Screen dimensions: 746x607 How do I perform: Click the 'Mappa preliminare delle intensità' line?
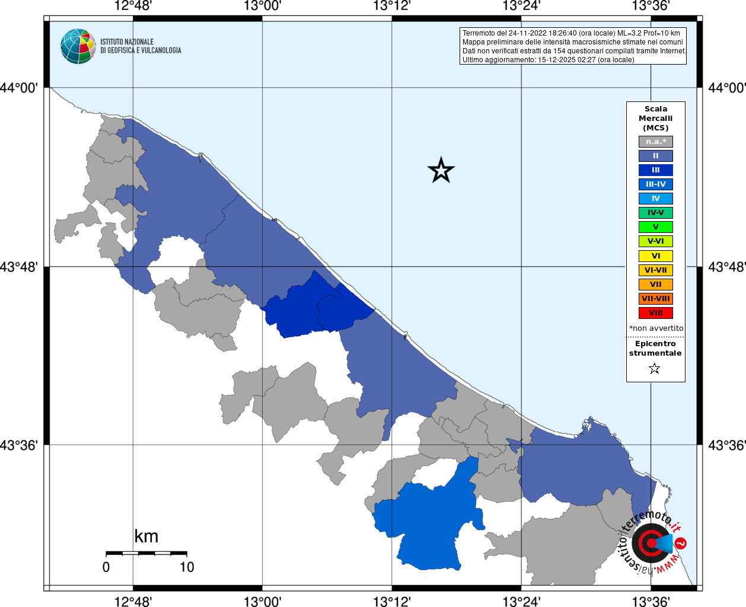573,42
